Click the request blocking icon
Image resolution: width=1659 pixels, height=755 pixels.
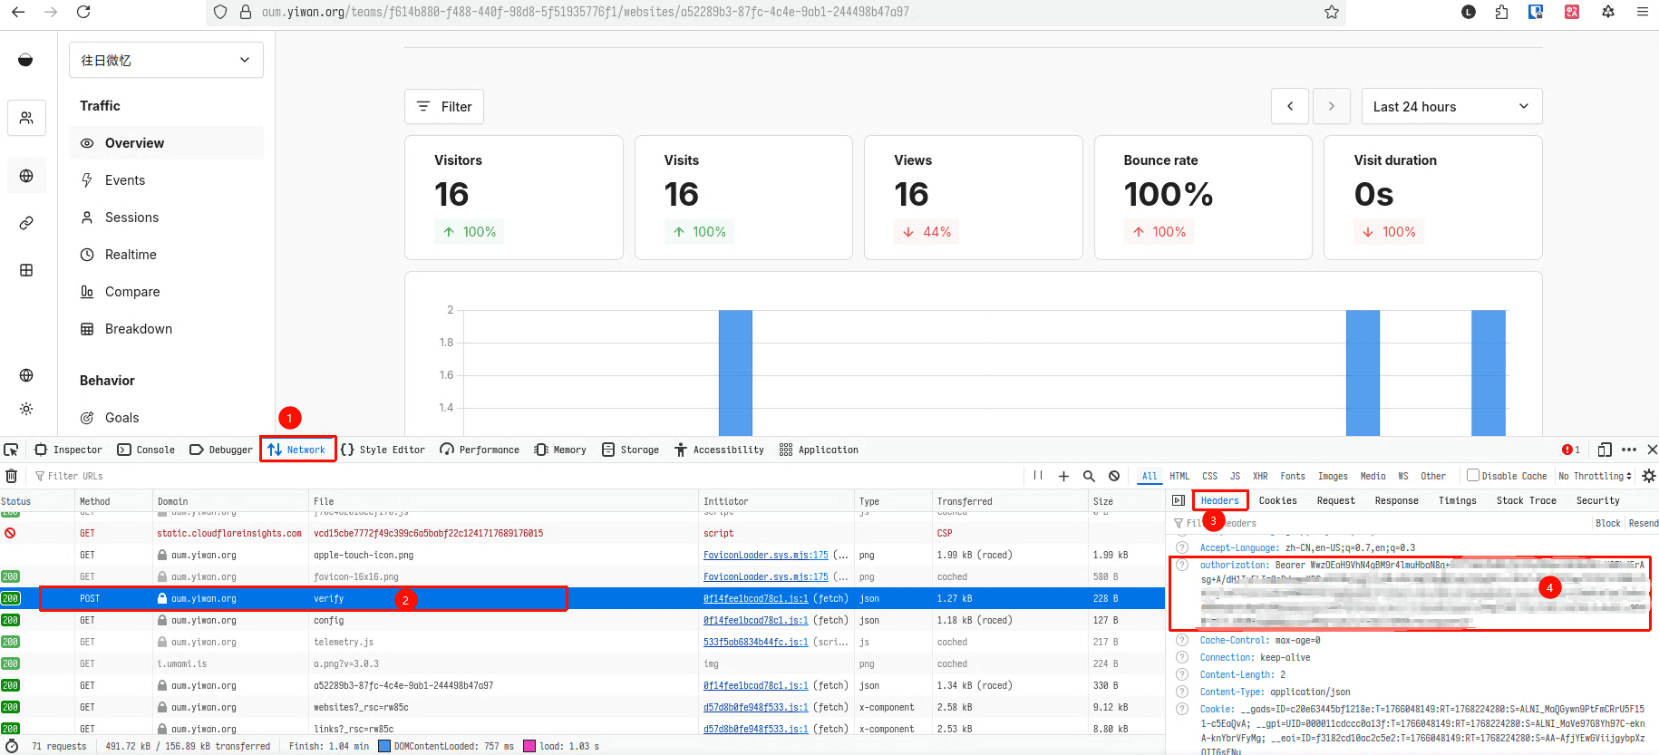(x=1114, y=476)
